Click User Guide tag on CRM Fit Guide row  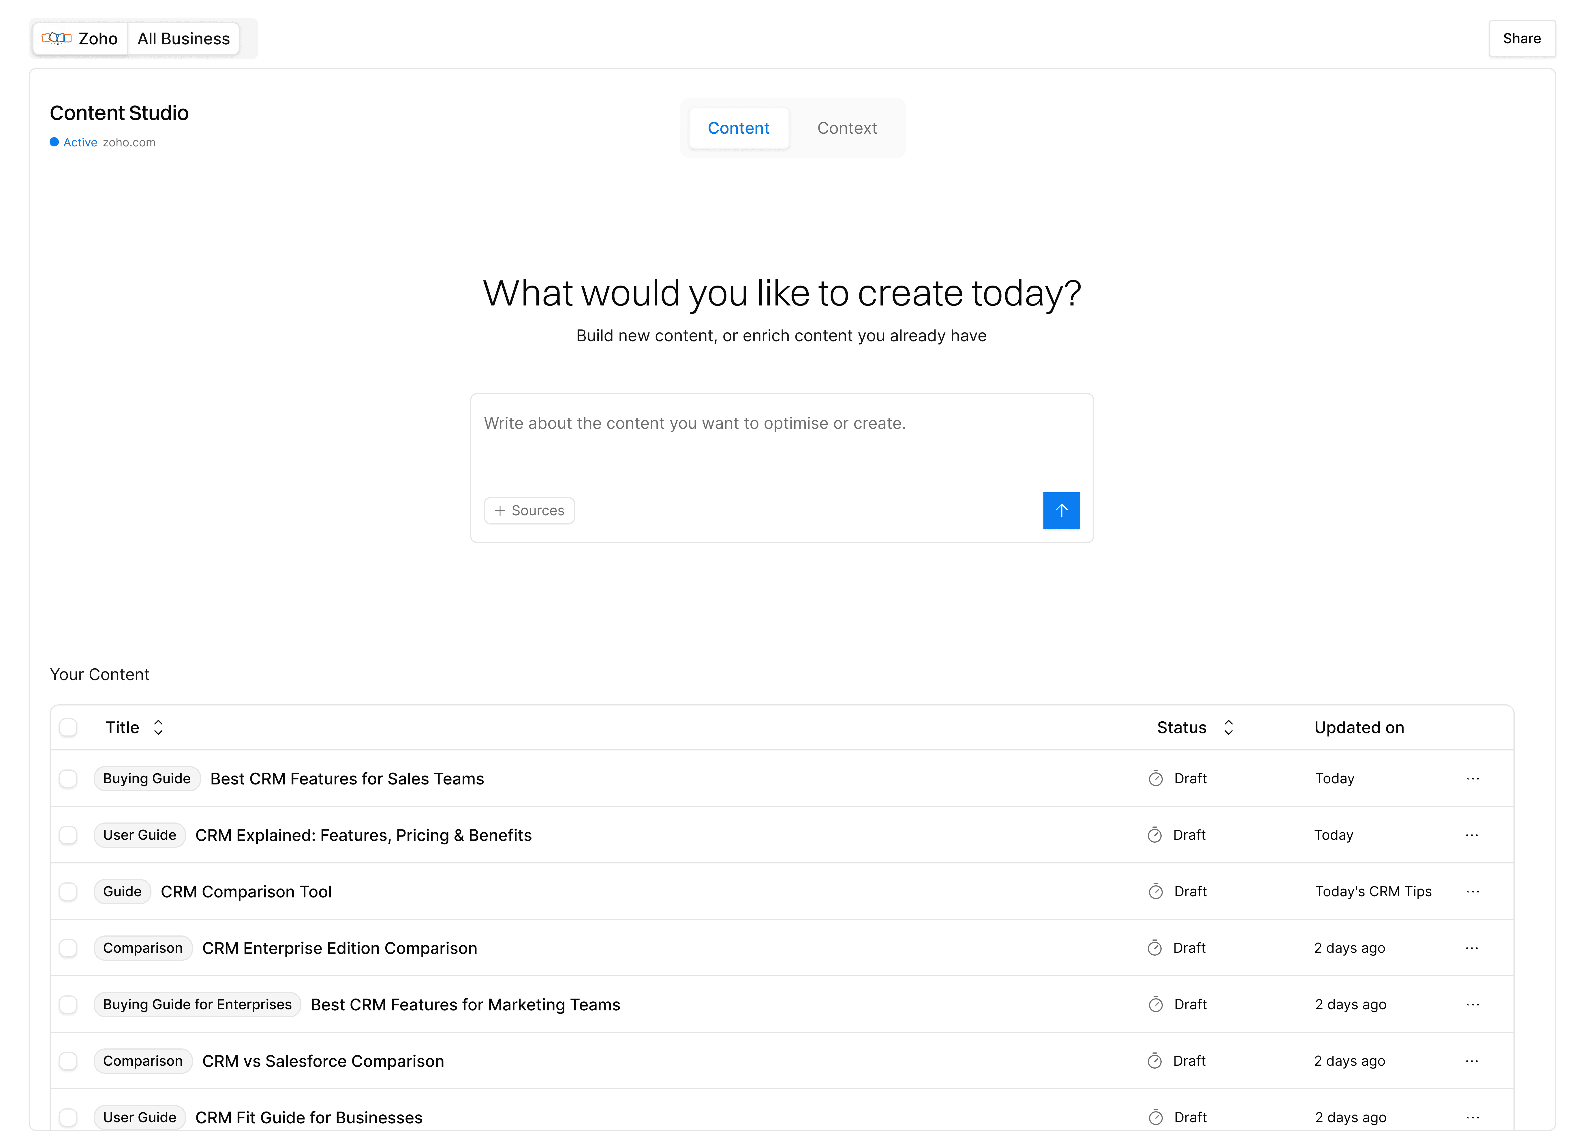[140, 1117]
